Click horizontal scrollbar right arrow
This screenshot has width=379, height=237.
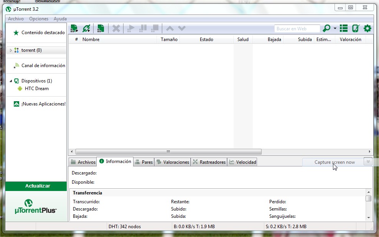point(369,152)
